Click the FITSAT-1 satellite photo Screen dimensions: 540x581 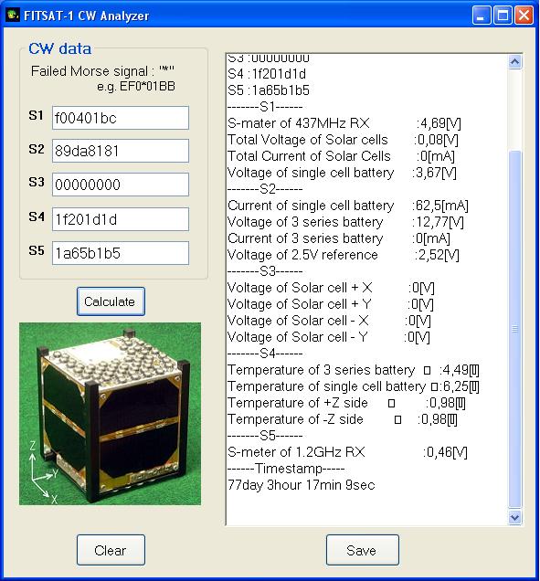pos(110,414)
